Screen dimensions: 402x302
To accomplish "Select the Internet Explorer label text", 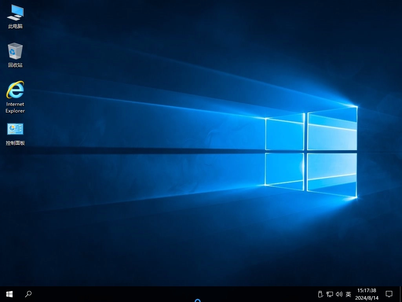I will pyautogui.click(x=15, y=107).
